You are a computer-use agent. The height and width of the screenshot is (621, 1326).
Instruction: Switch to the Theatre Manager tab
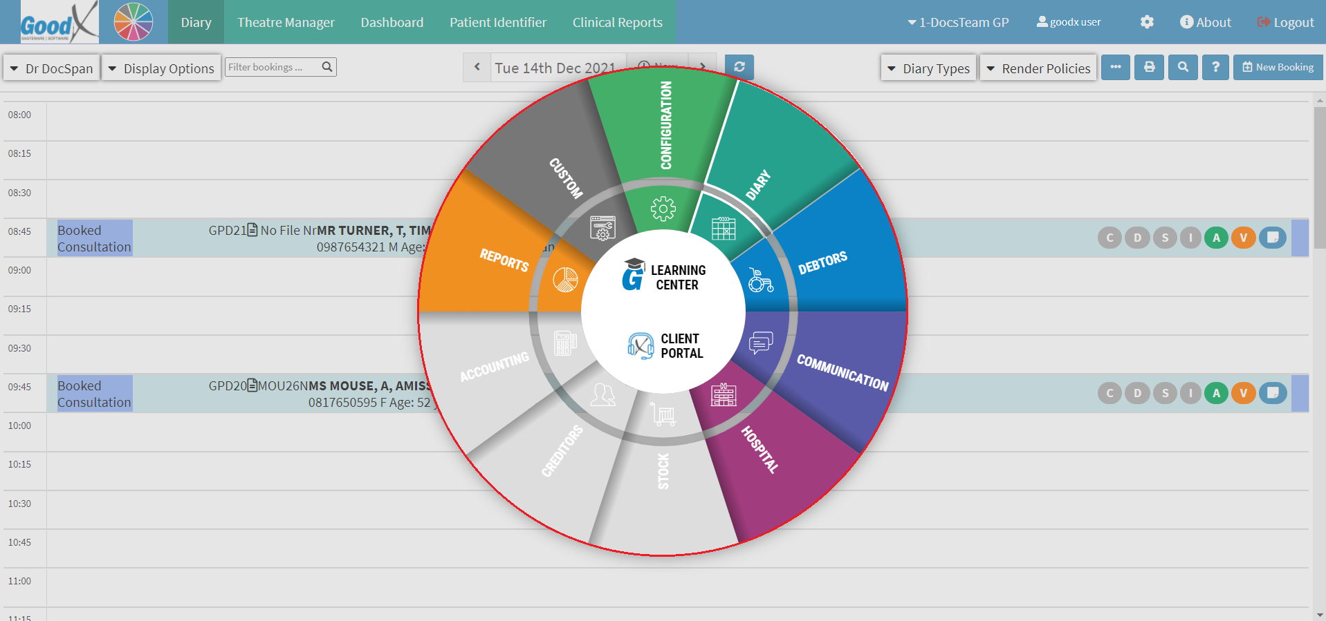tap(286, 22)
